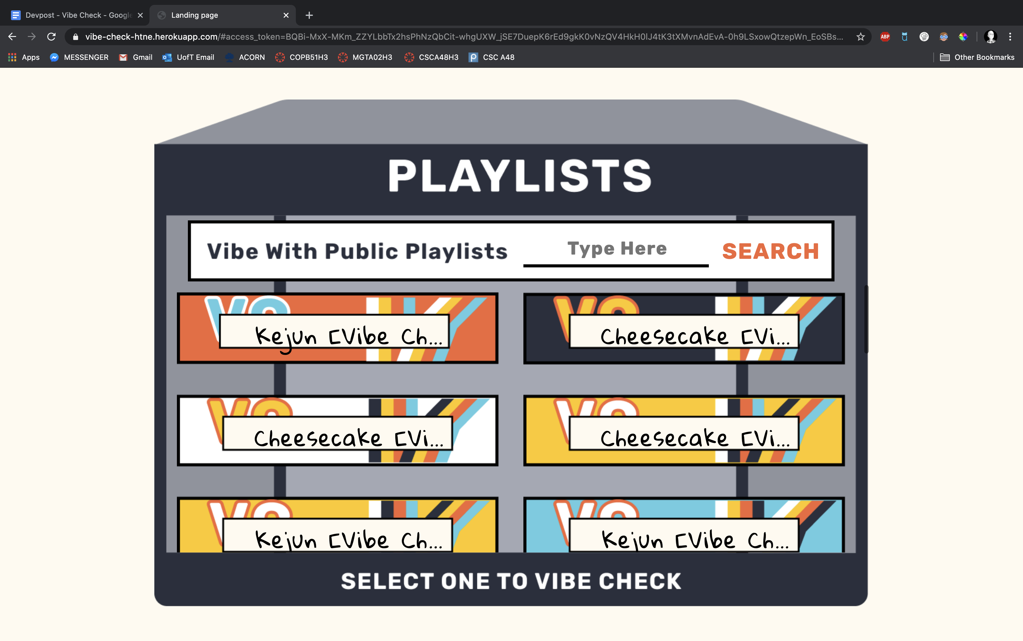
Task: Open a new tab with the plus icon
Action: pos(309,15)
